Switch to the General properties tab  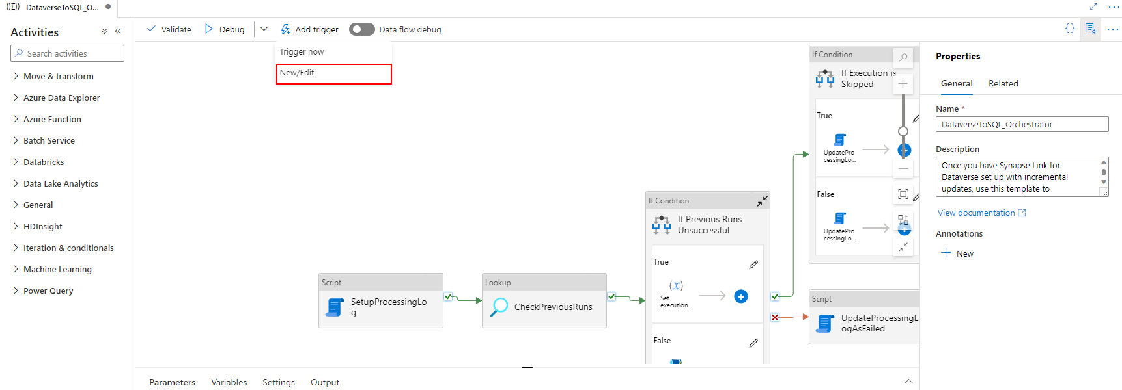pyautogui.click(x=957, y=83)
